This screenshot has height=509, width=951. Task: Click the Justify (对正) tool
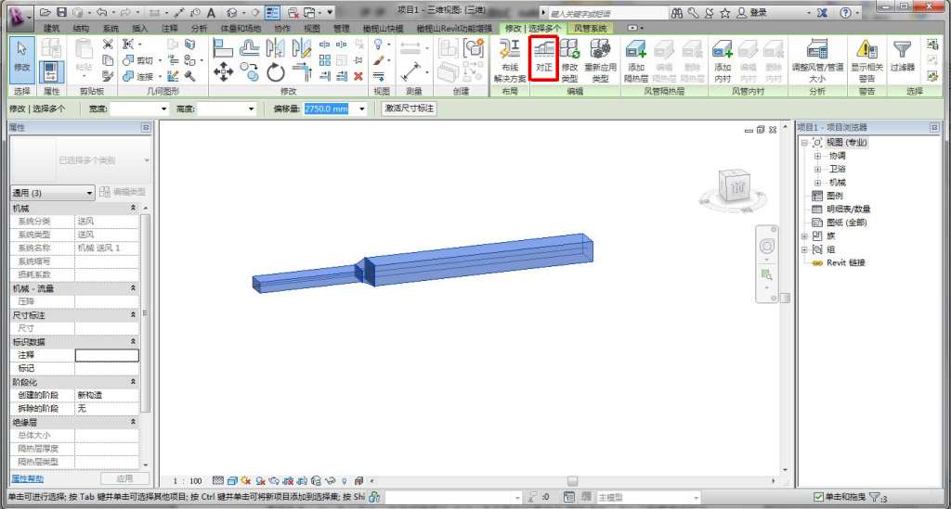click(543, 57)
